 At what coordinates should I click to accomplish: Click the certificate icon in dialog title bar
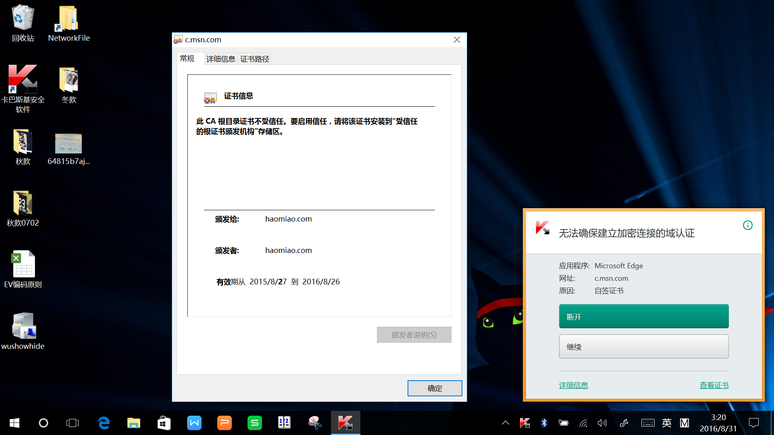pyautogui.click(x=178, y=39)
